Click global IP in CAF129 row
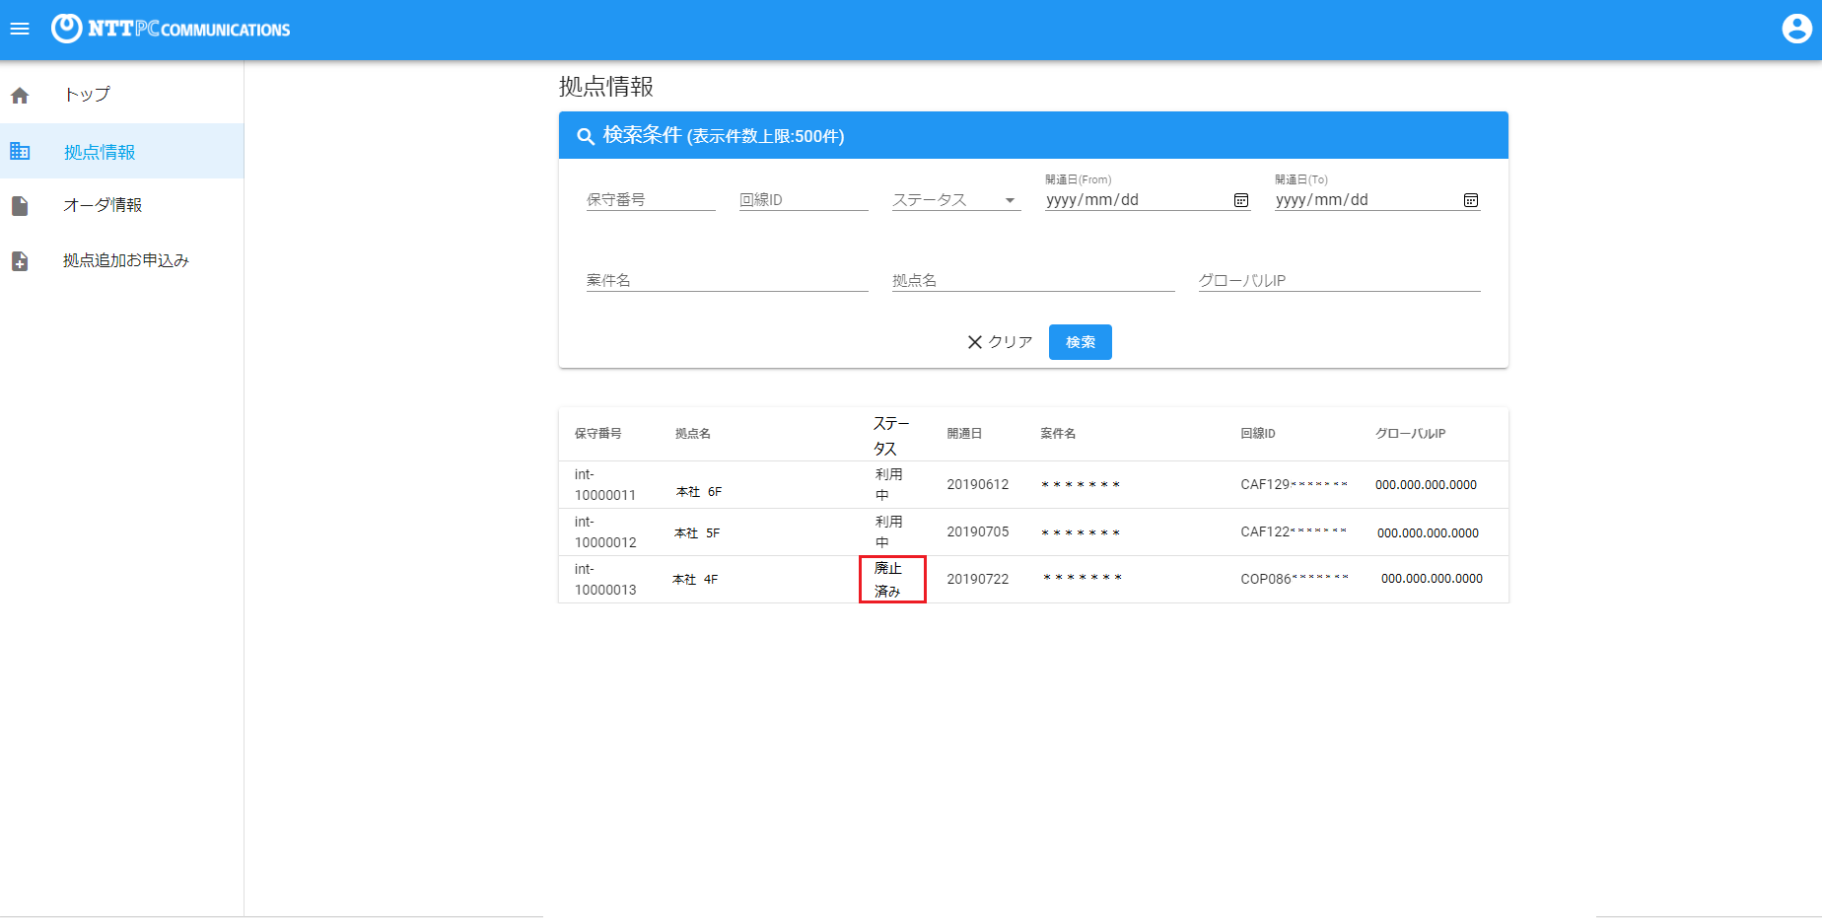The image size is (1822, 918). [x=1427, y=485]
